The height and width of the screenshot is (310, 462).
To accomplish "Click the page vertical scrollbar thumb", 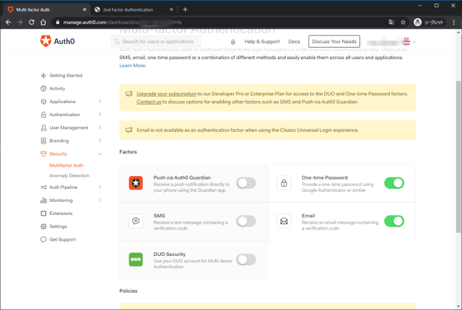I will point(458,156).
